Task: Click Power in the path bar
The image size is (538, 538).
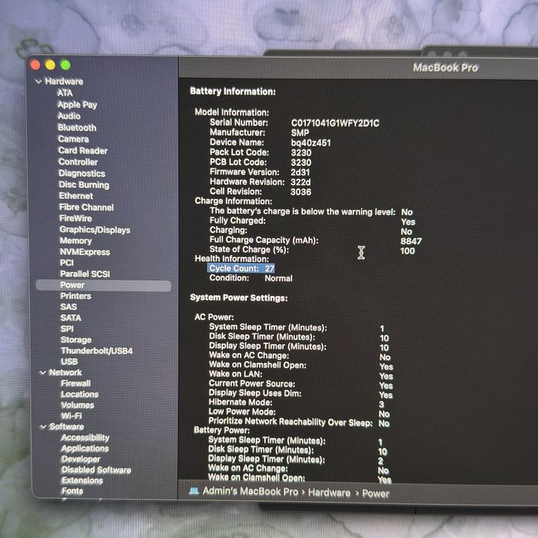Action: tap(376, 493)
